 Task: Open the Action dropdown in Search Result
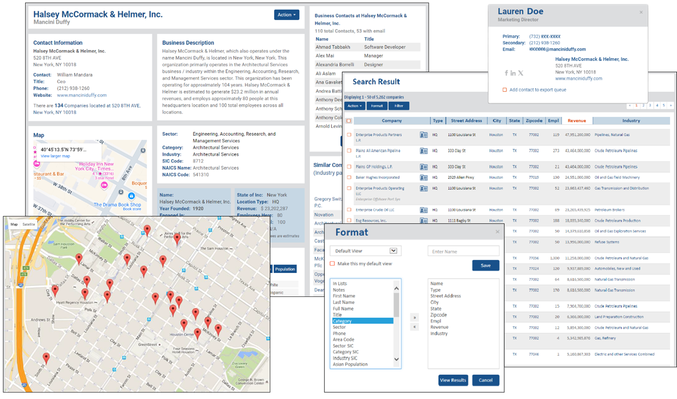[354, 106]
